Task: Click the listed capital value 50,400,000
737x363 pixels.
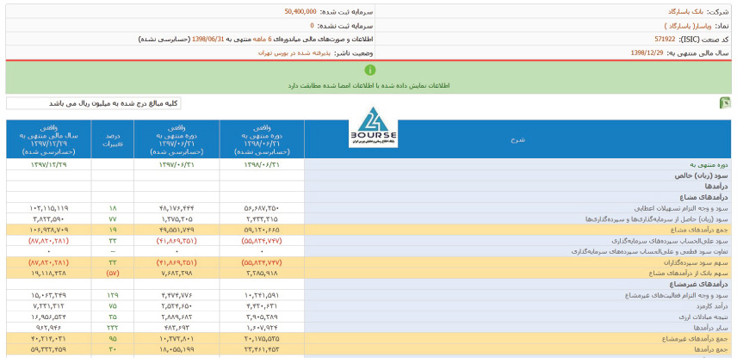Action: pyautogui.click(x=300, y=11)
